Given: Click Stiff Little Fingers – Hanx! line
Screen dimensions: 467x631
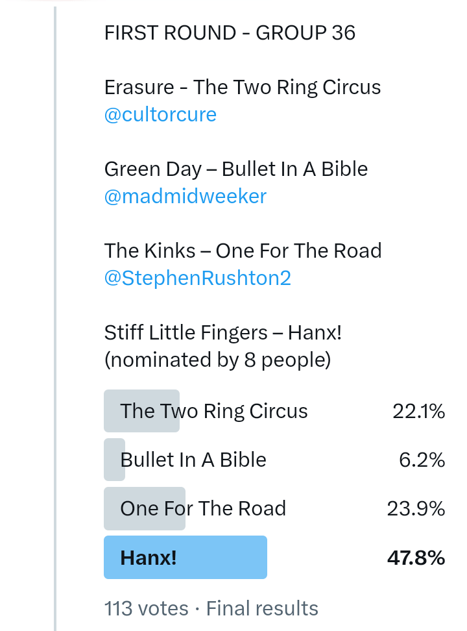Looking at the screenshot, I should [222, 332].
